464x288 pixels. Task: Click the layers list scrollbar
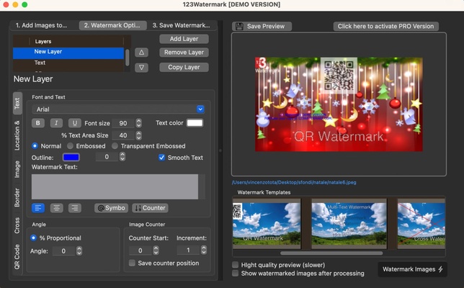[x=128, y=58]
